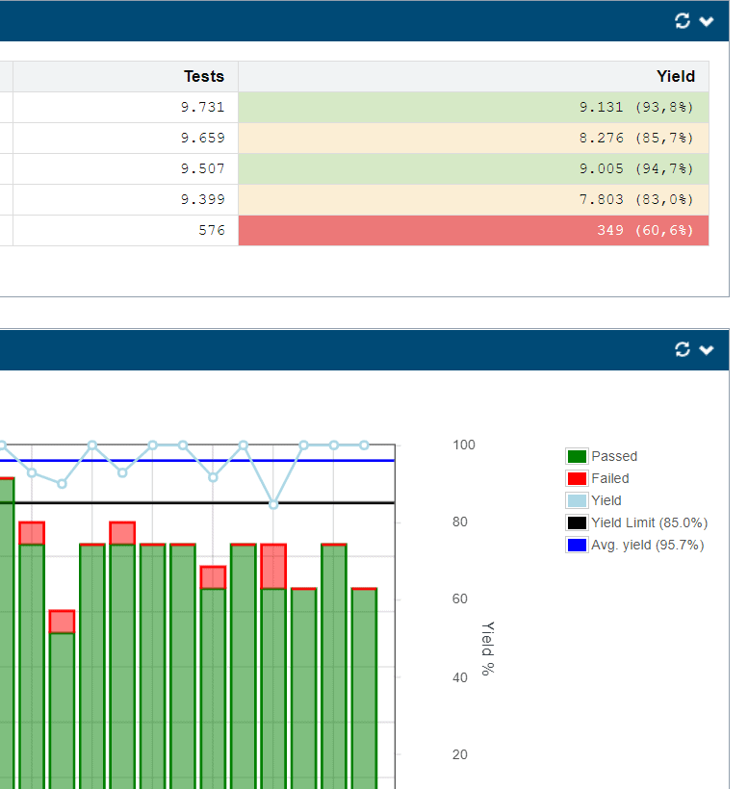Click refresh icon on the chart panel

tap(683, 349)
